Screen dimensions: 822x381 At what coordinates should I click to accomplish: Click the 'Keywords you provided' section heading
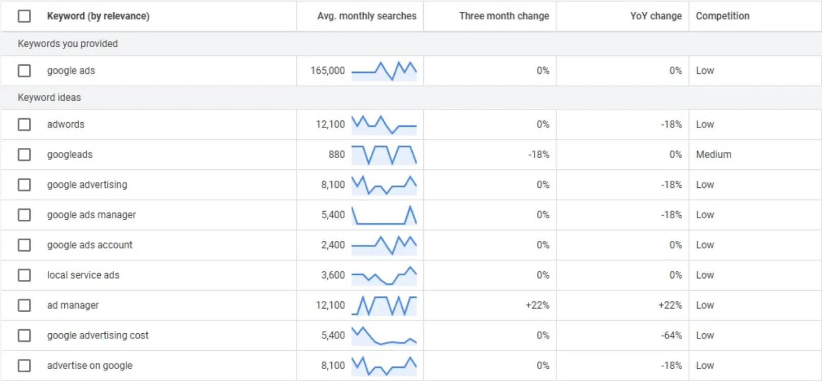click(x=68, y=44)
